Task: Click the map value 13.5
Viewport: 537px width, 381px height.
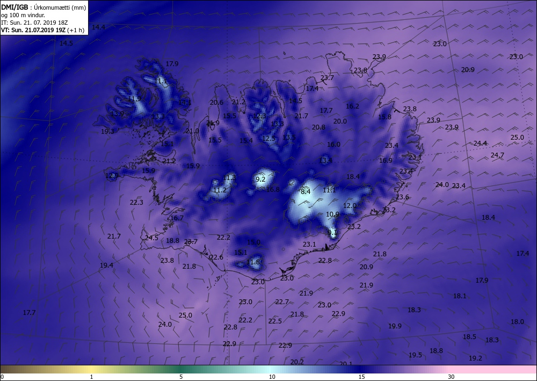Action: click(x=289, y=138)
